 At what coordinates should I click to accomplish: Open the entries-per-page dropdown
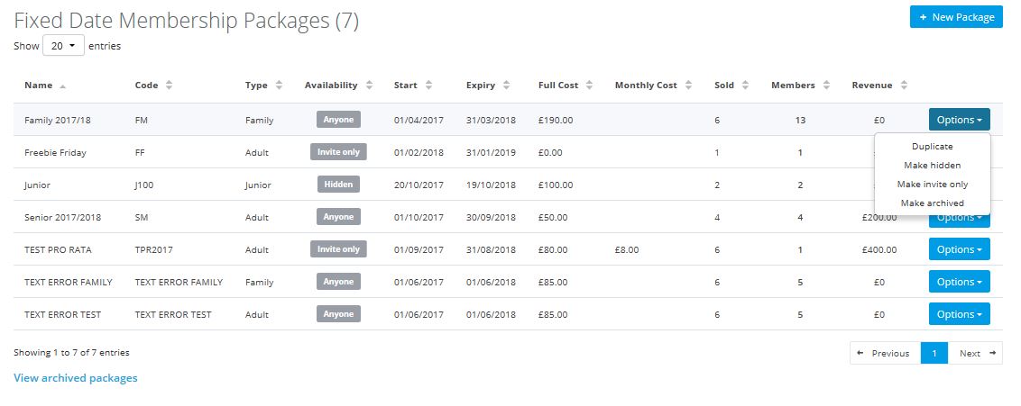63,45
